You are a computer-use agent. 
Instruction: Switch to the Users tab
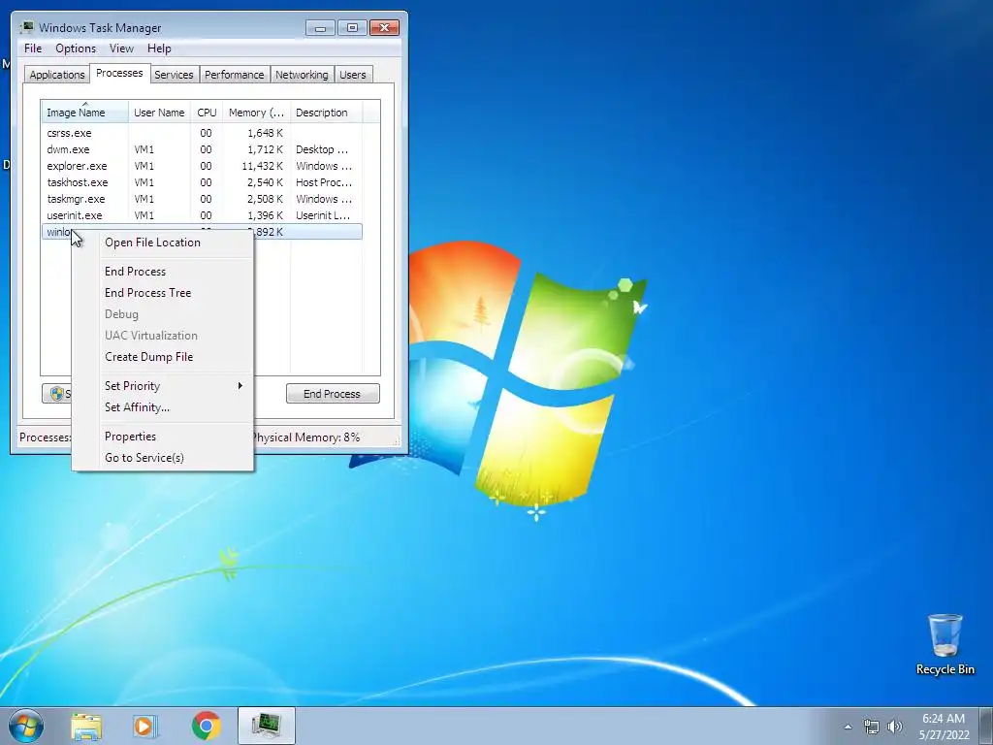pos(353,75)
